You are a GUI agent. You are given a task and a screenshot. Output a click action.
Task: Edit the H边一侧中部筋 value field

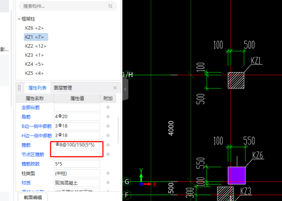pos(77,135)
